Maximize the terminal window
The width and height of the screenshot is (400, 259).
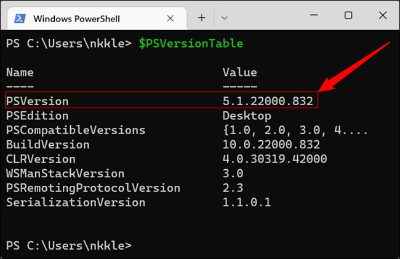(x=348, y=15)
